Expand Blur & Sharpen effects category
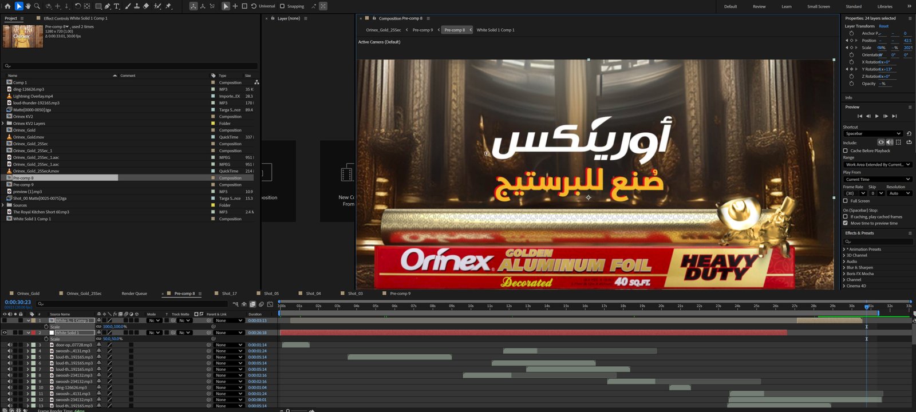This screenshot has width=916, height=412. tap(844, 267)
